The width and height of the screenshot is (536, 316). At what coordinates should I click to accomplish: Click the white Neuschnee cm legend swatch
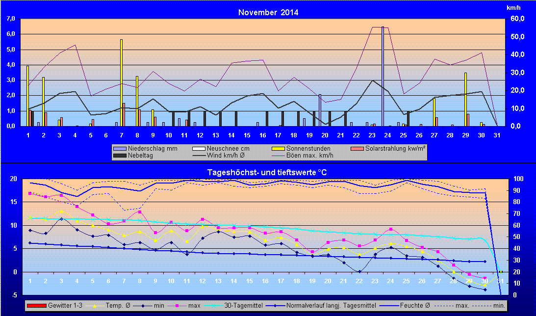pyautogui.click(x=199, y=148)
